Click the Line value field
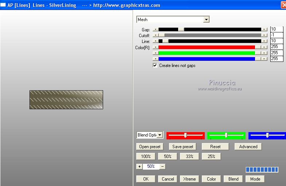 pos(277,41)
